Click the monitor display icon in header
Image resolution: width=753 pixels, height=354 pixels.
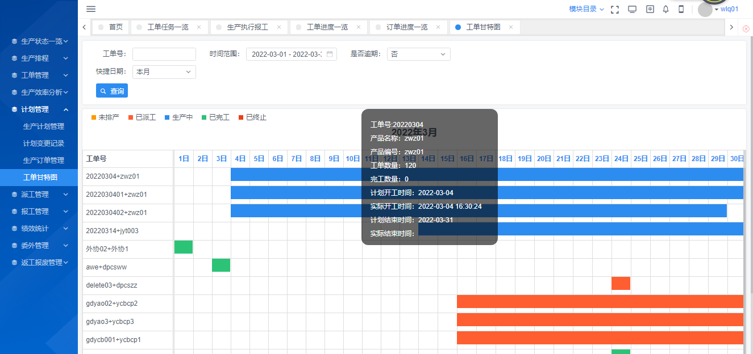[x=632, y=9]
